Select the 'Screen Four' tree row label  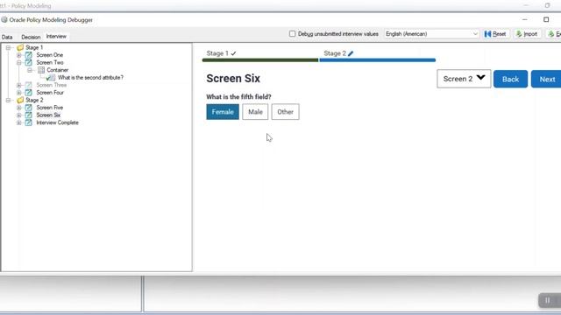[x=50, y=93]
